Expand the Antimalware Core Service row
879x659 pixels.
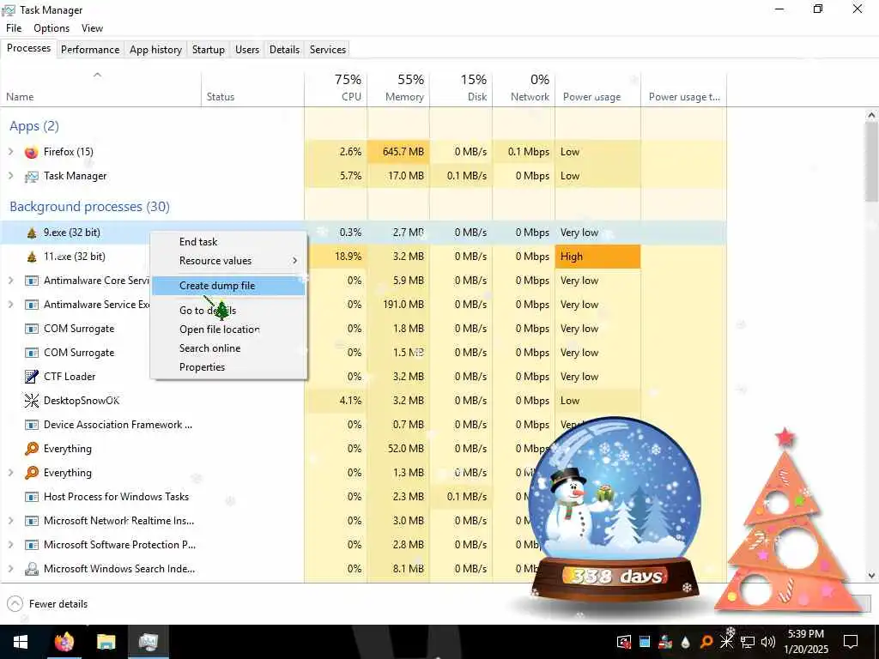coord(10,281)
